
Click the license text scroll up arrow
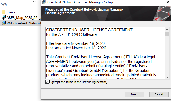tap(167, 30)
